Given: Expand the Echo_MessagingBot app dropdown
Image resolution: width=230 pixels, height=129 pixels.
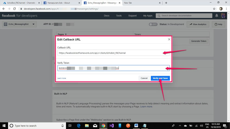Looking at the screenshot, I should click(19, 24).
